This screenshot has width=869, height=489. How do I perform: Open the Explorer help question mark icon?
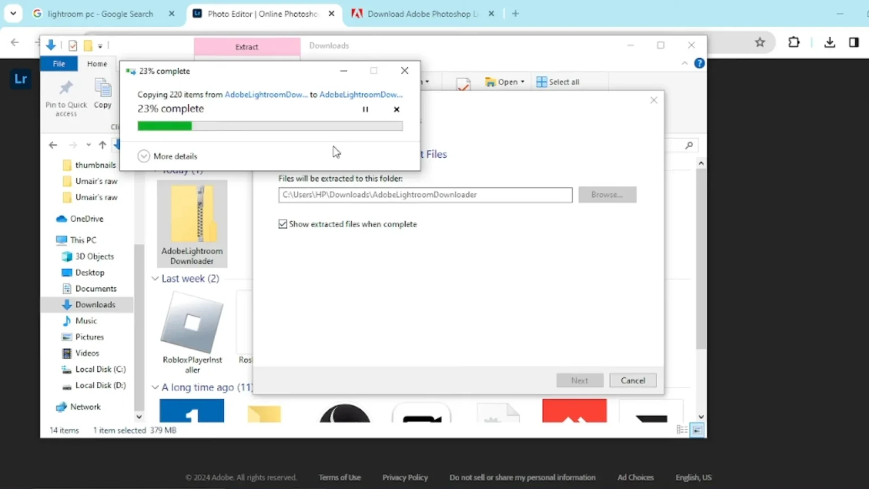(699, 63)
